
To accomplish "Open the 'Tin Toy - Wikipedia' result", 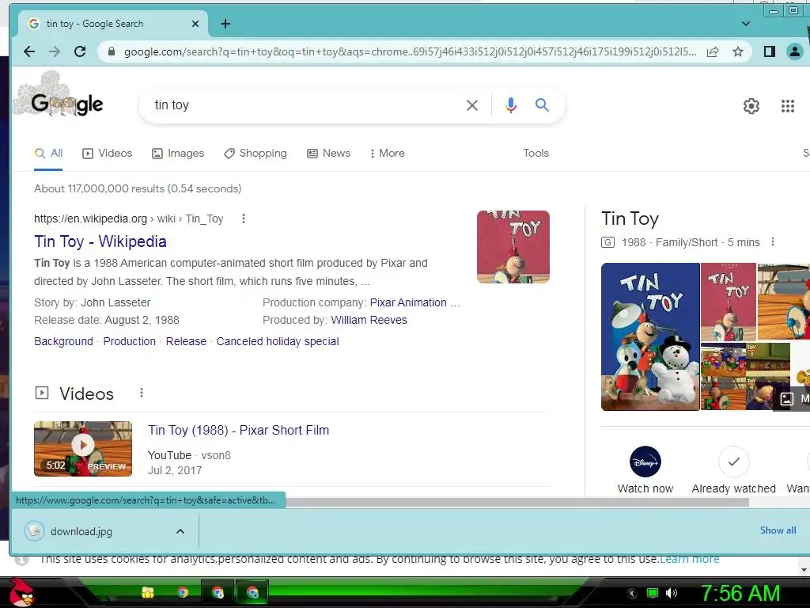I will (100, 241).
